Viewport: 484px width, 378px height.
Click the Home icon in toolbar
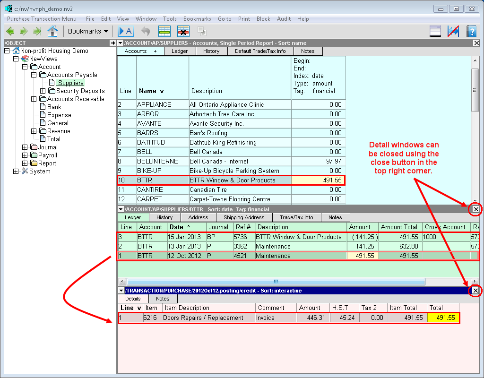tap(52, 31)
